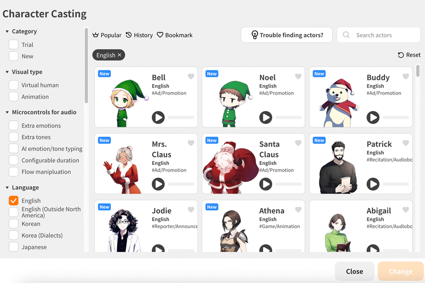Bookmark Santa Claus with heart icon
This screenshot has height=283, width=425.
coord(298,143)
